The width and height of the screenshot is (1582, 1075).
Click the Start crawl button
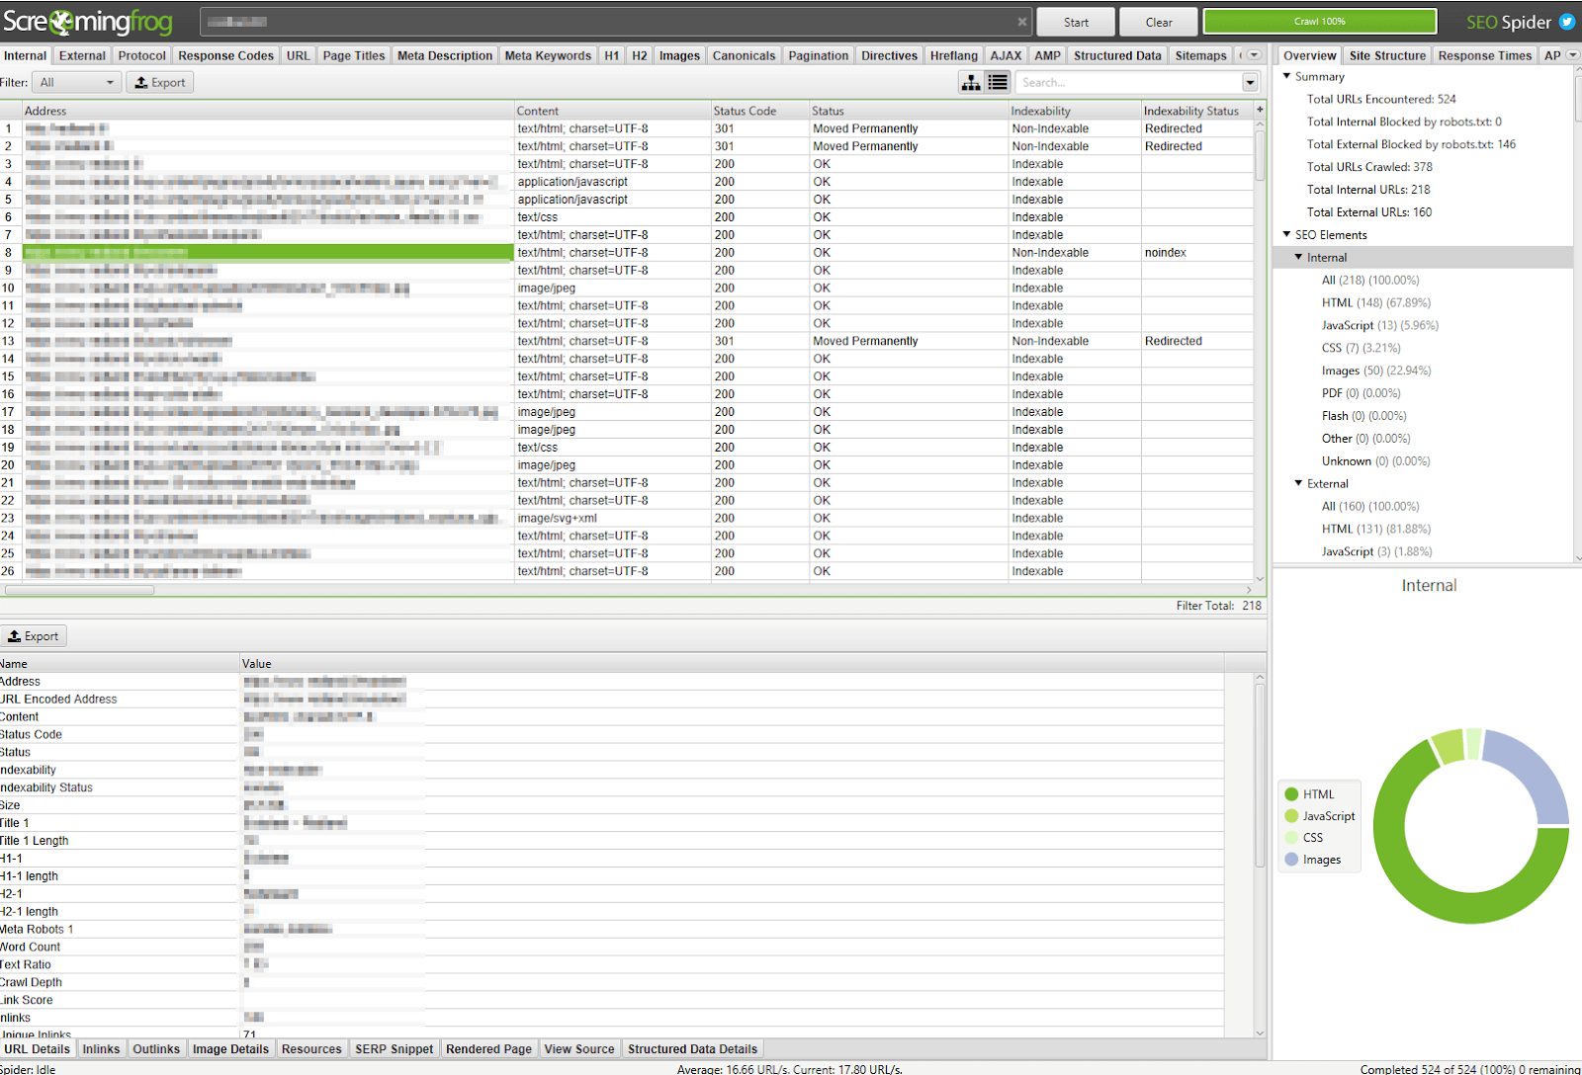(x=1076, y=22)
